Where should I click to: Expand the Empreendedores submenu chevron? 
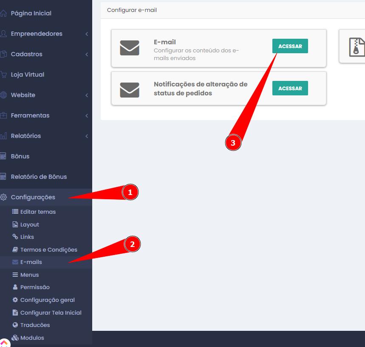[87, 34]
